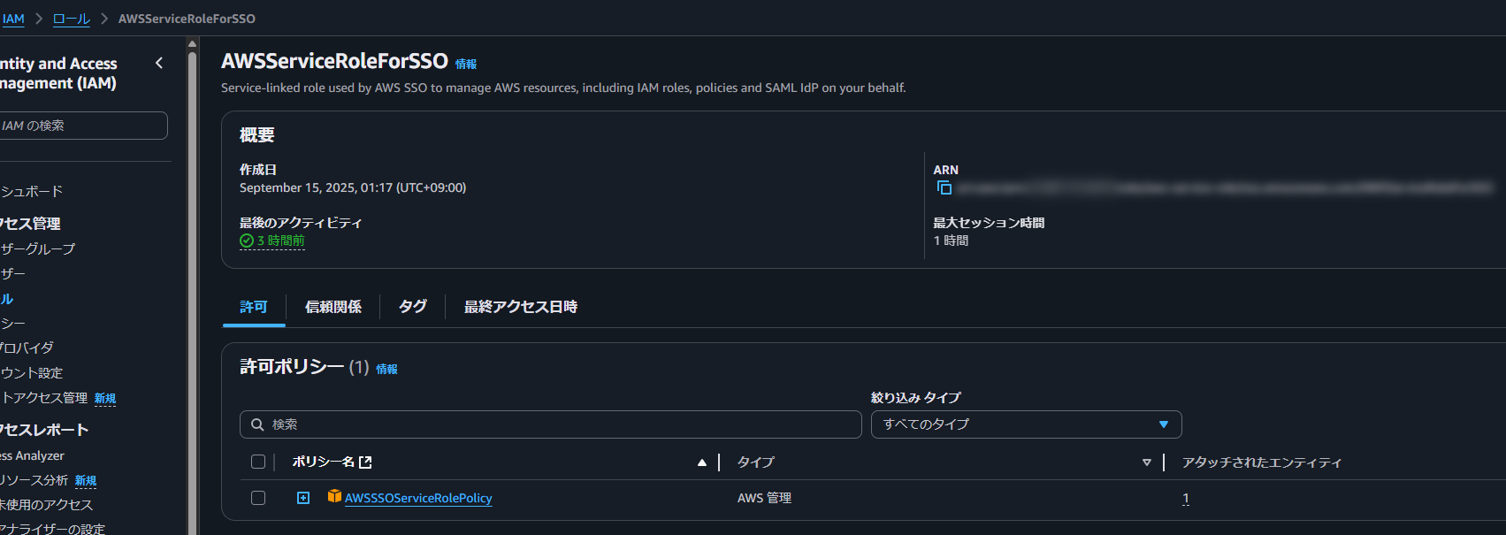Sort ascending by ポリシー名 arrow
This screenshot has width=1506, height=535.
(701, 462)
